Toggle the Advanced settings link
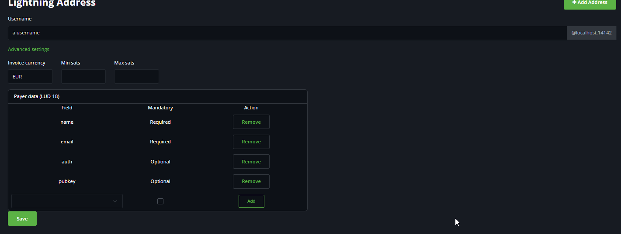Viewport: 621px width, 234px height. pos(28,49)
